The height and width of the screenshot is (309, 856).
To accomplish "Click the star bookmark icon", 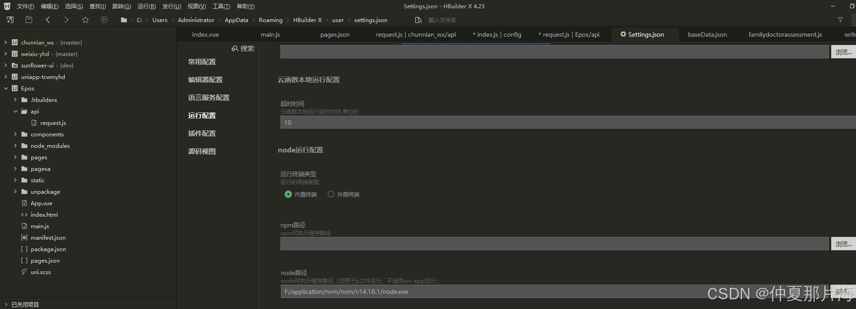I will (x=85, y=20).
